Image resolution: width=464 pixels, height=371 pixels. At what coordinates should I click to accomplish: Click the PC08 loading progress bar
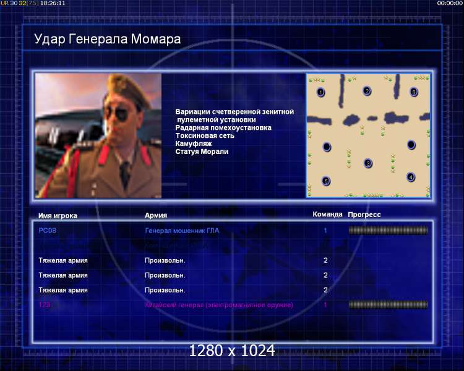[389, 230]
